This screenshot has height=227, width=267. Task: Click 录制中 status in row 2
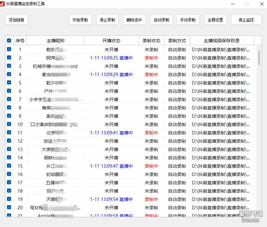click(x=151, y=58)
